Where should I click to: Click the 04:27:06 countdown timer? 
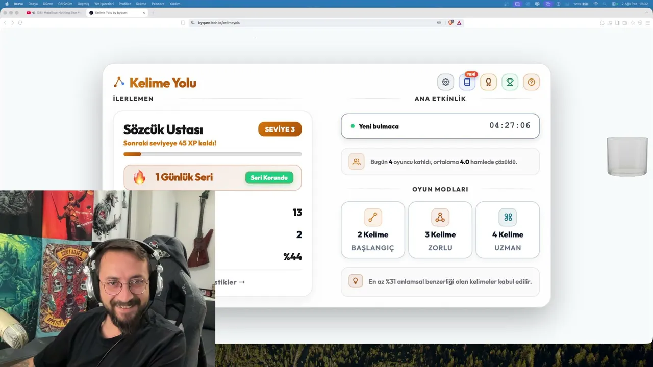[510, 126]
